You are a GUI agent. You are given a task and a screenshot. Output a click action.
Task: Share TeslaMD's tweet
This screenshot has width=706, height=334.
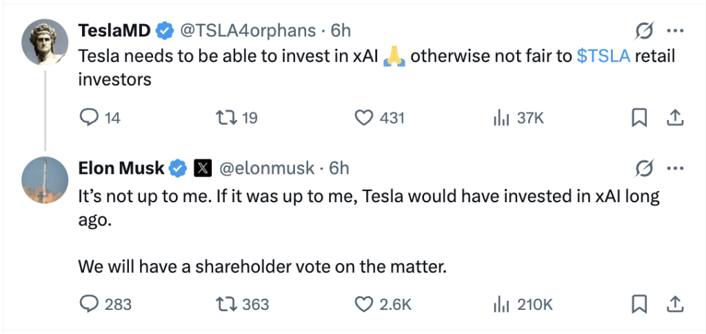pos(675,118)
